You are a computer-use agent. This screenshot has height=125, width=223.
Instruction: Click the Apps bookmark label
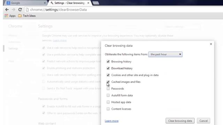[13, 16]
